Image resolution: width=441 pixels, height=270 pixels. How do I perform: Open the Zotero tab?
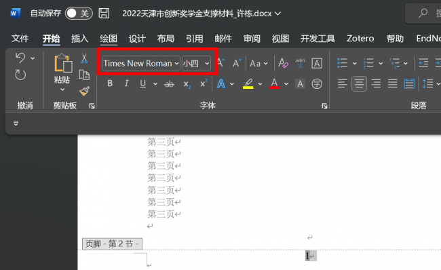coord(360,38)
